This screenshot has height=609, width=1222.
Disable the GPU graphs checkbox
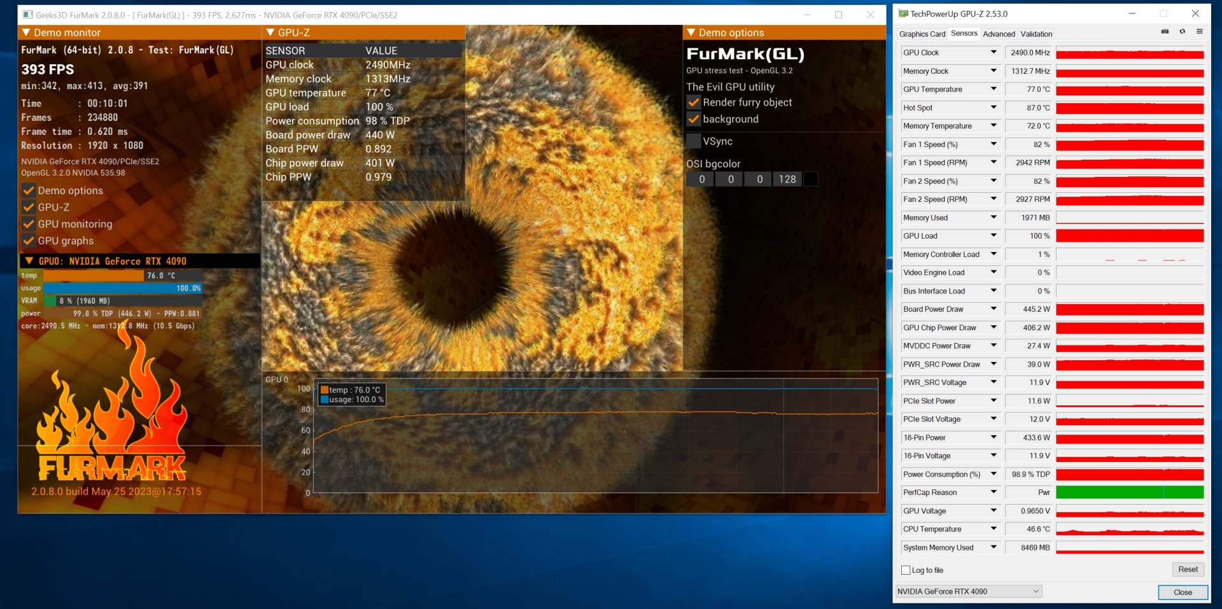point(29,241)
